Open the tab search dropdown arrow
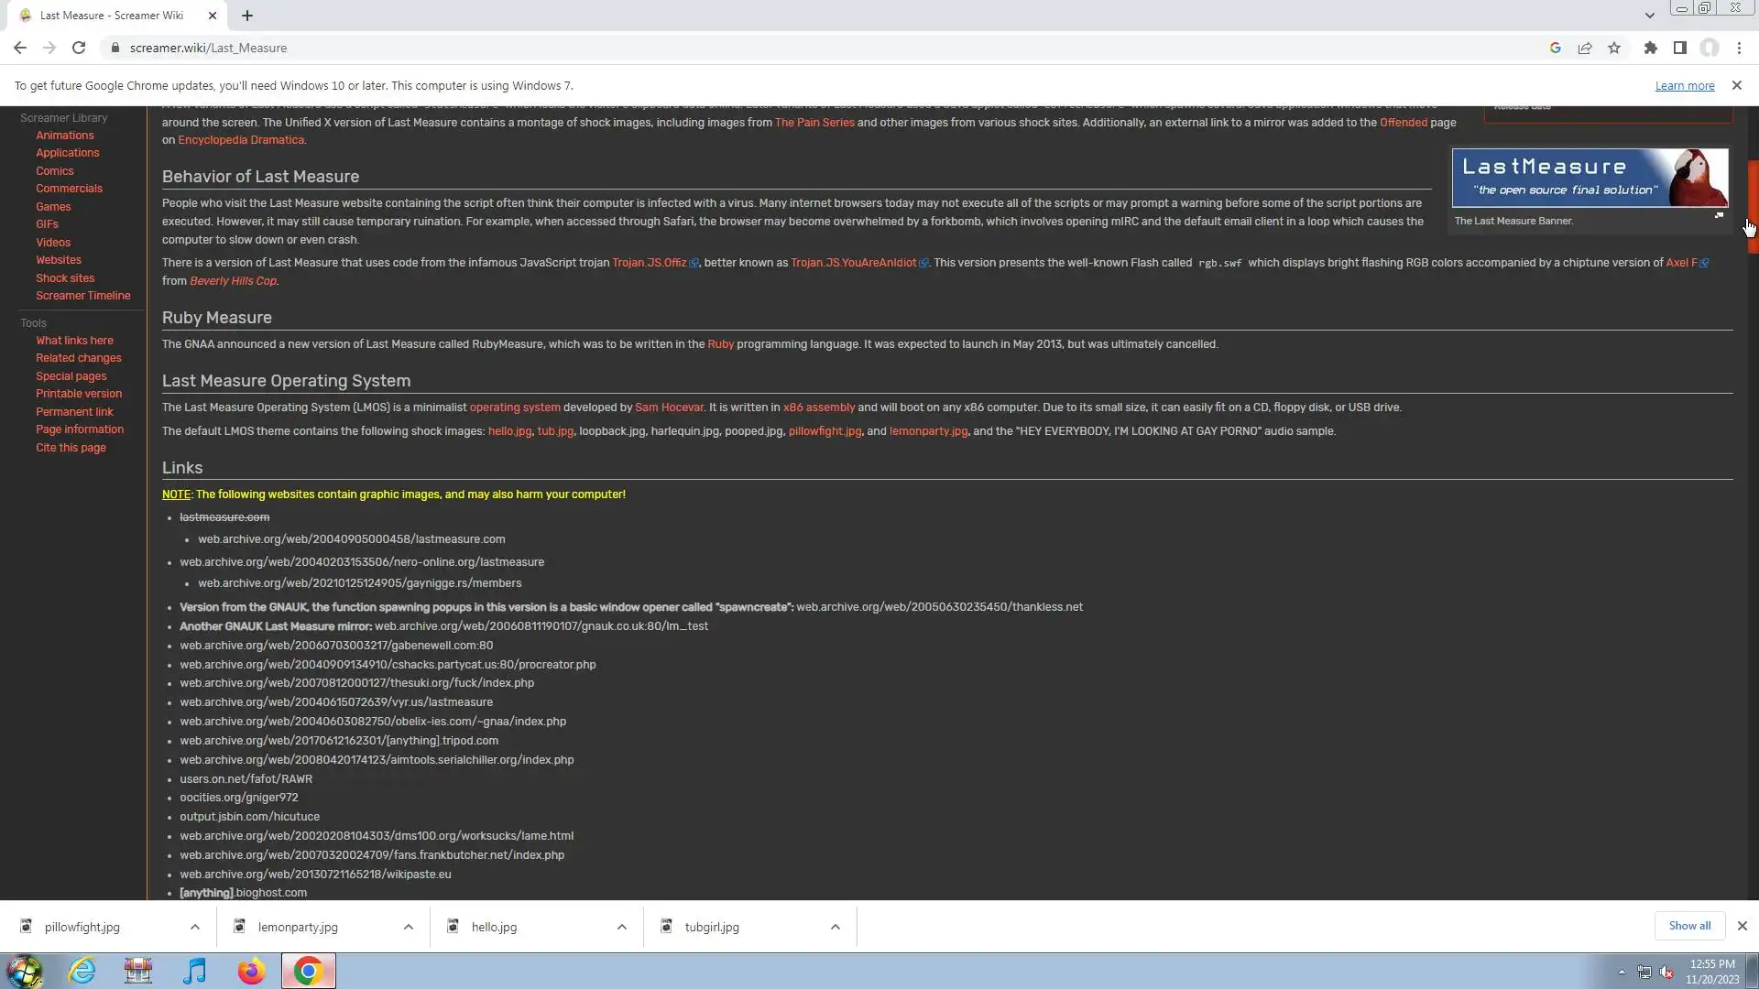This screenshot has height=989, width=1759. 1649,16
